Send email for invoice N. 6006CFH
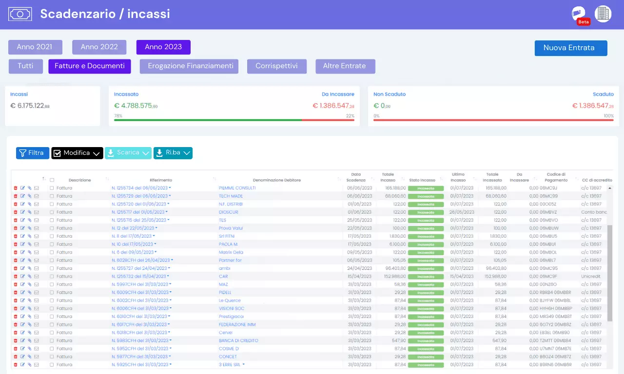Screen dimensions: 624x374 [x=37, y=308]
